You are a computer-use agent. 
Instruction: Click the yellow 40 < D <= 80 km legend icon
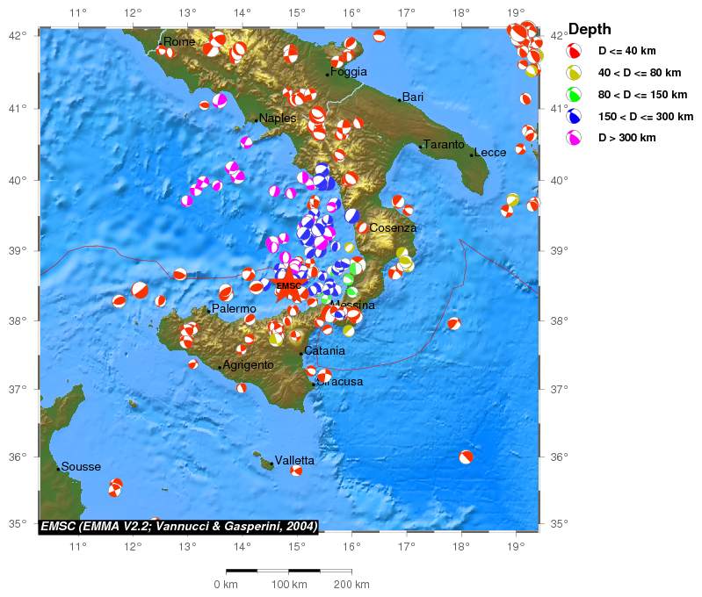click(574, 73)
